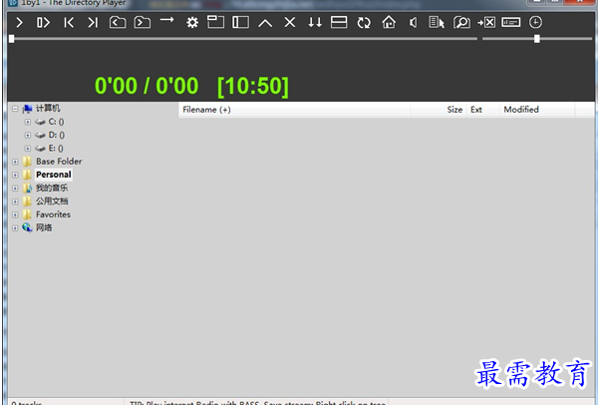This screenshot has height=405, width=598.
Task: Expand the Personal folder node
Action: [15, 176]
